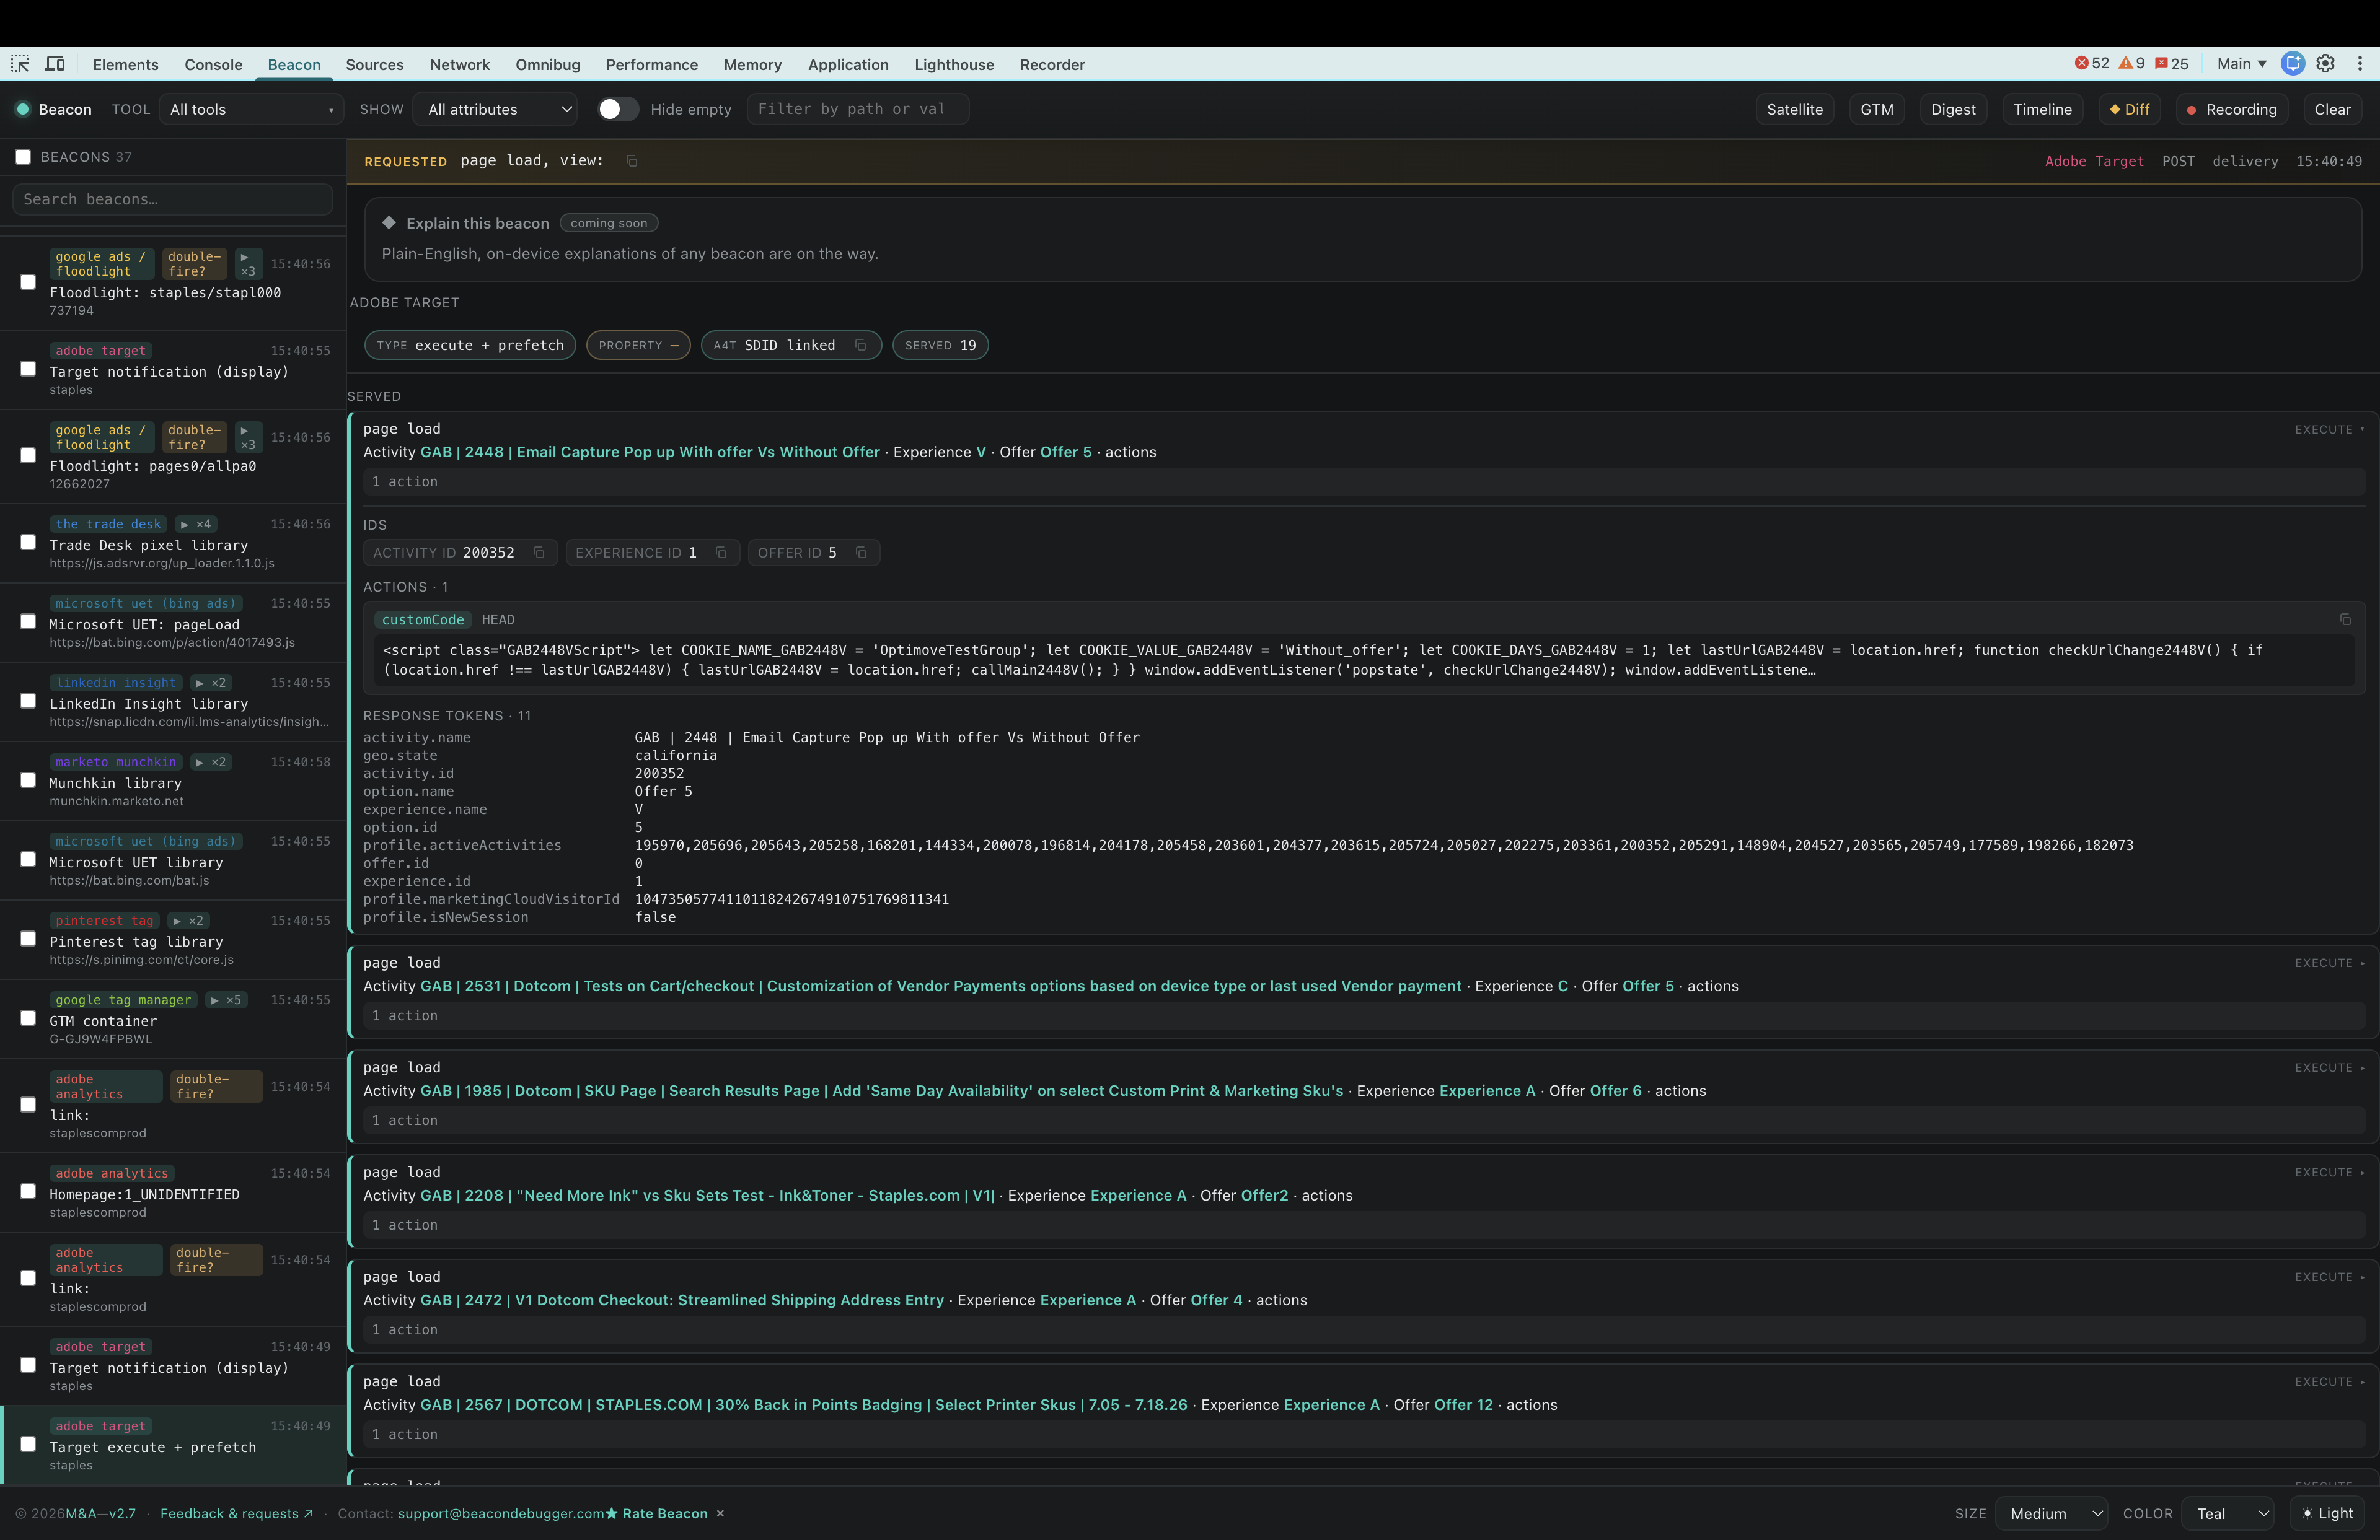Click the error count indicator 52
This screenshot has height=1540, width=2380.
2092,64
